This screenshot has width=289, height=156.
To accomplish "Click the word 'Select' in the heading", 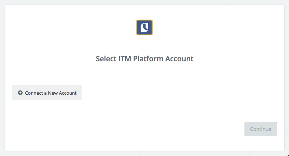I will pos(106,59).
